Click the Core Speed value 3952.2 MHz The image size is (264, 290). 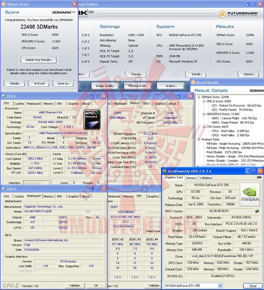tap(35, 159)
